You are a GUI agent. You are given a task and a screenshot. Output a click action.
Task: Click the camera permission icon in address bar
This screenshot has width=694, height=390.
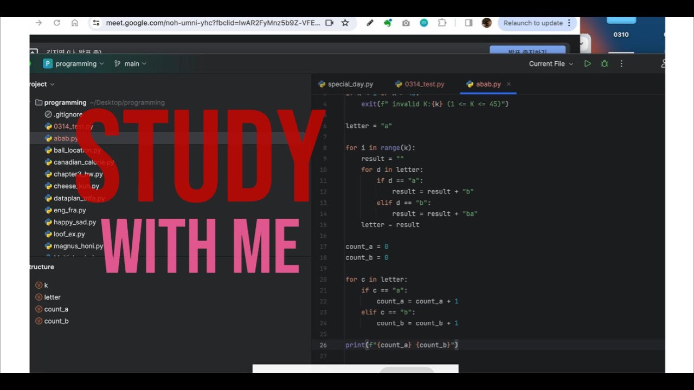pos(329,23)
